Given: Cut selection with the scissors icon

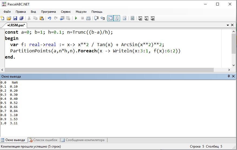Looking at the screenshot, I should (x=29, y=18).
